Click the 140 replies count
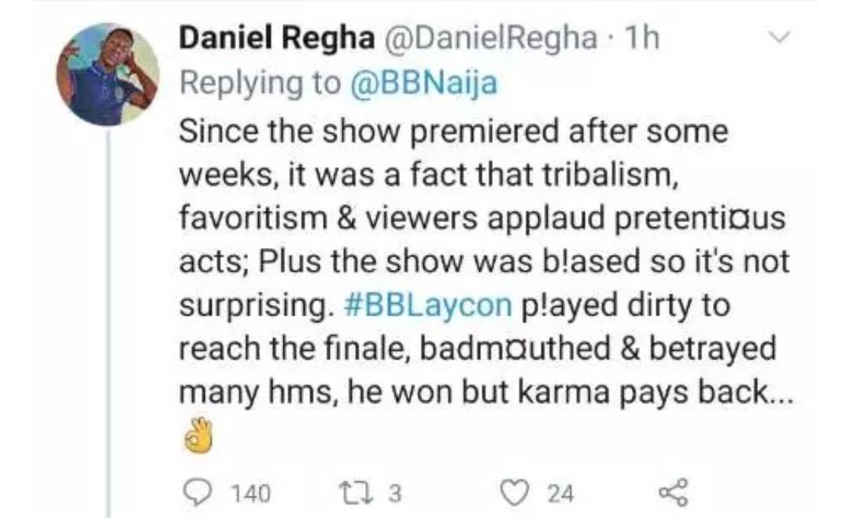 pos(252,493)
